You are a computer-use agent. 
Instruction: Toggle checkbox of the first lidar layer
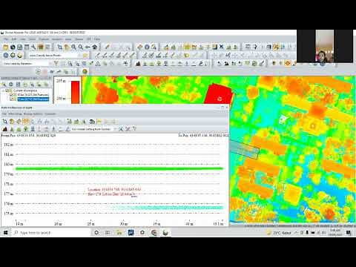tap(12, 95)
